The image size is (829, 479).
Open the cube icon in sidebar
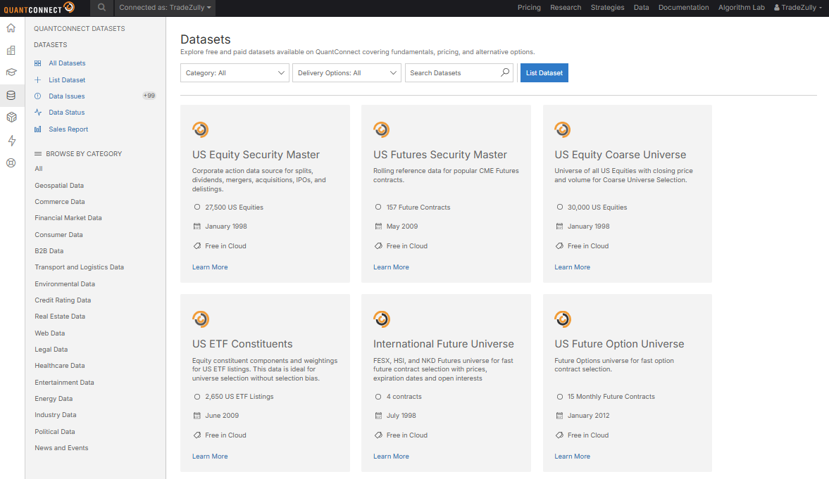pos(11,117)
